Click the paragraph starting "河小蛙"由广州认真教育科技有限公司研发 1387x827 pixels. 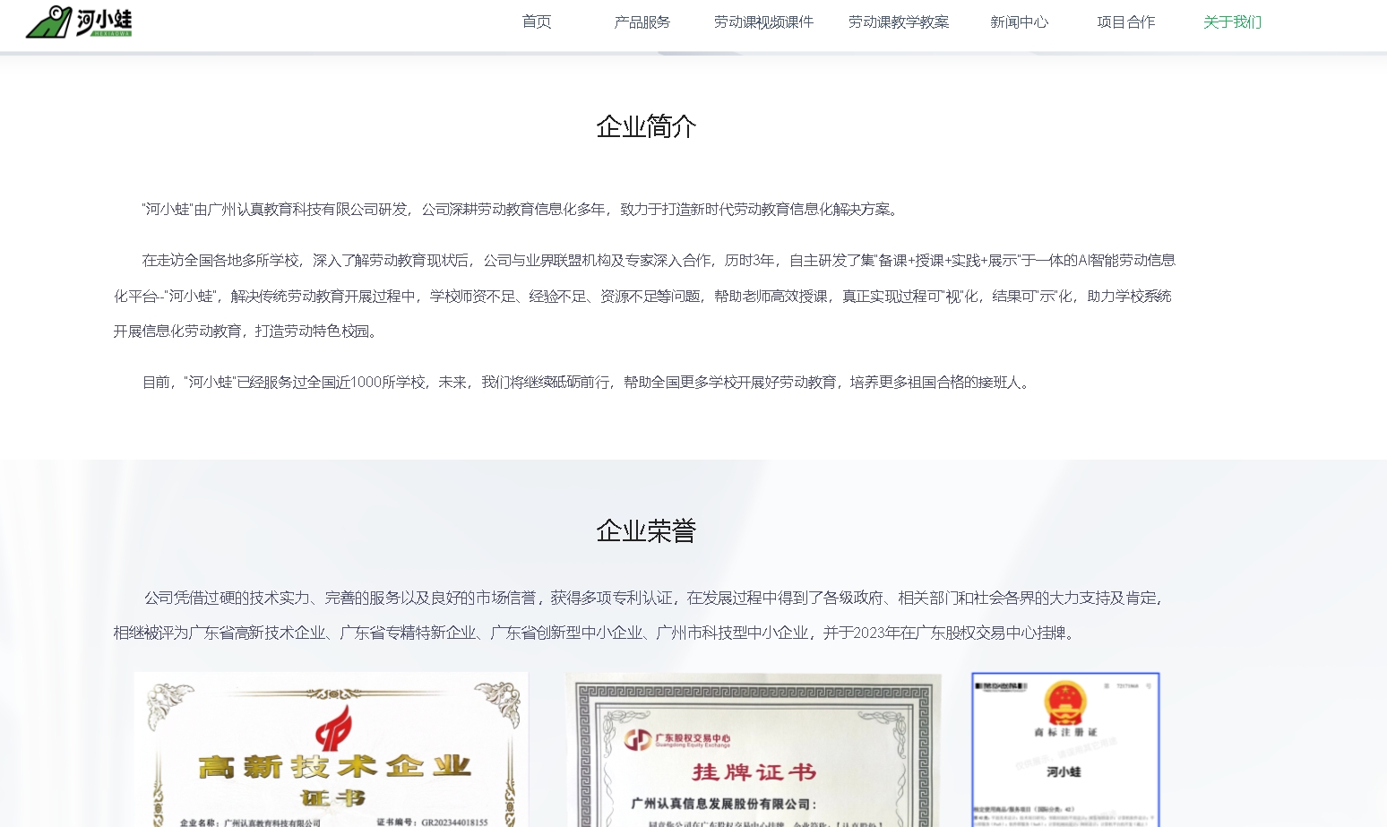521,209
